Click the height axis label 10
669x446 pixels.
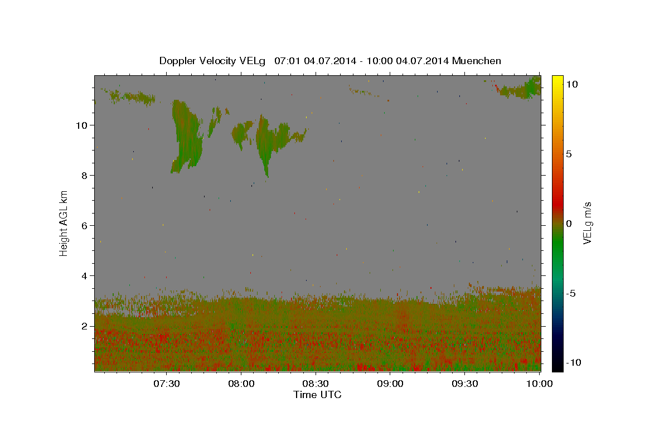coord(81,125)
